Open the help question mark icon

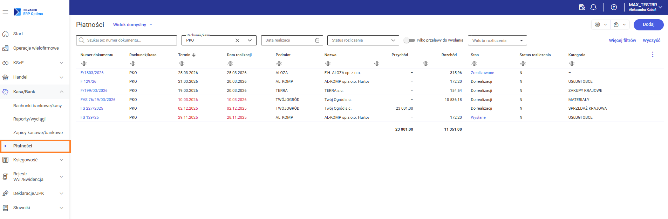point(614,7)
